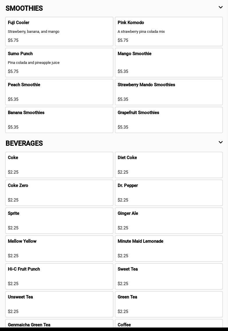Collapse the Smoothies section chevron
The width and height of the screenshot is (228, 331).
click(220, 8)
